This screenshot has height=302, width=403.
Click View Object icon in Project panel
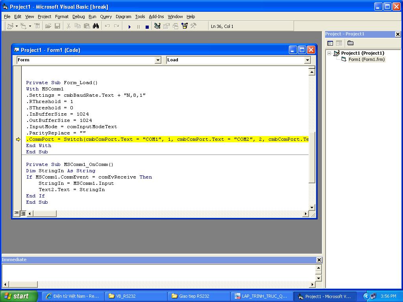[339, 43]
